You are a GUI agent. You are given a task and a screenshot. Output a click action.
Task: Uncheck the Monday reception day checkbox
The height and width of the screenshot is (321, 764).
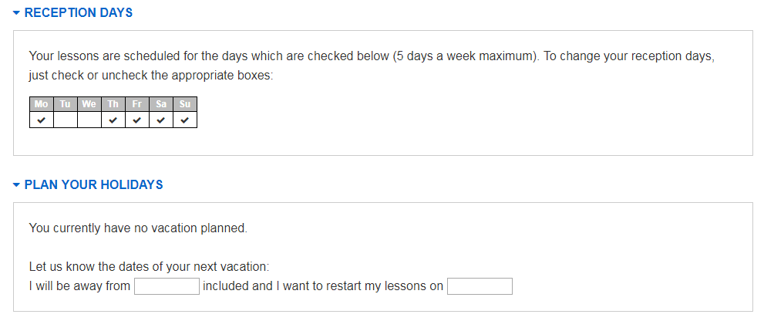point(42,120)
